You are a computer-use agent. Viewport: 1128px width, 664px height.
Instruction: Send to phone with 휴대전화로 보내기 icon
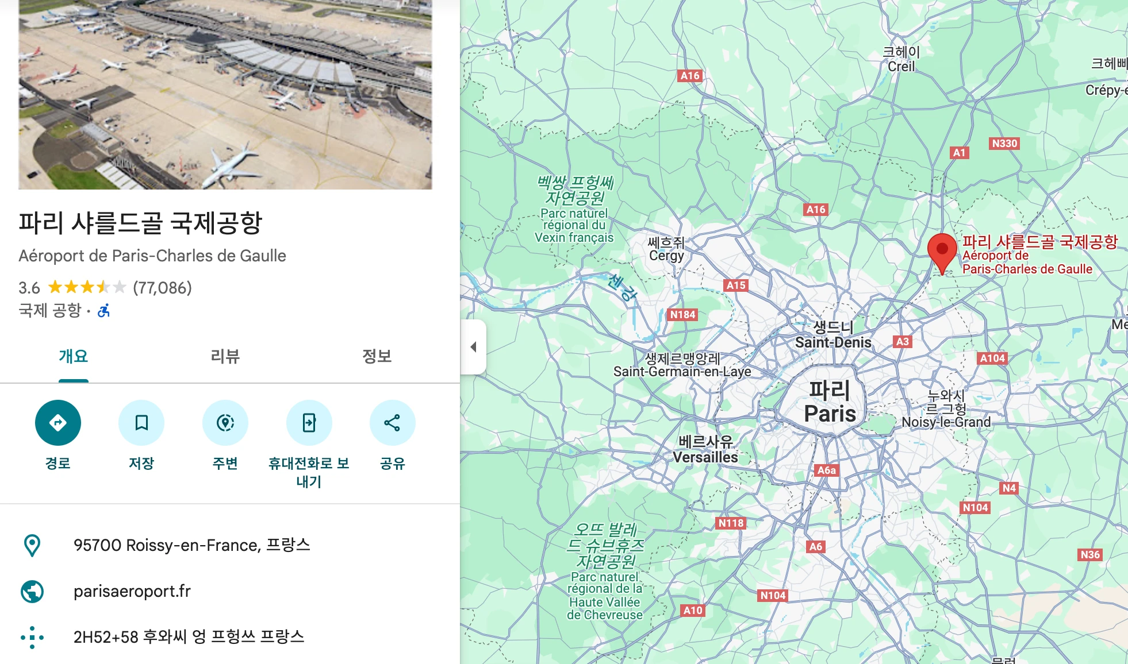[309, 423]
